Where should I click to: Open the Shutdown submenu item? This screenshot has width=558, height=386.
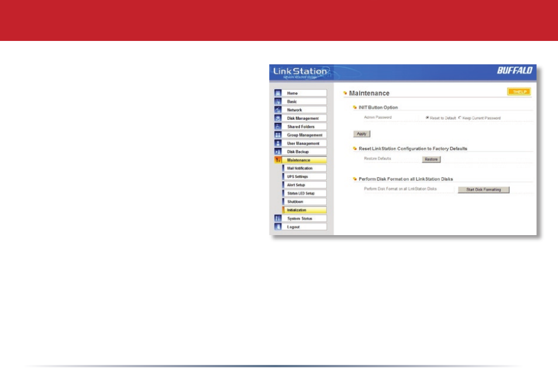pyautogui.click(x=305, y=202)
